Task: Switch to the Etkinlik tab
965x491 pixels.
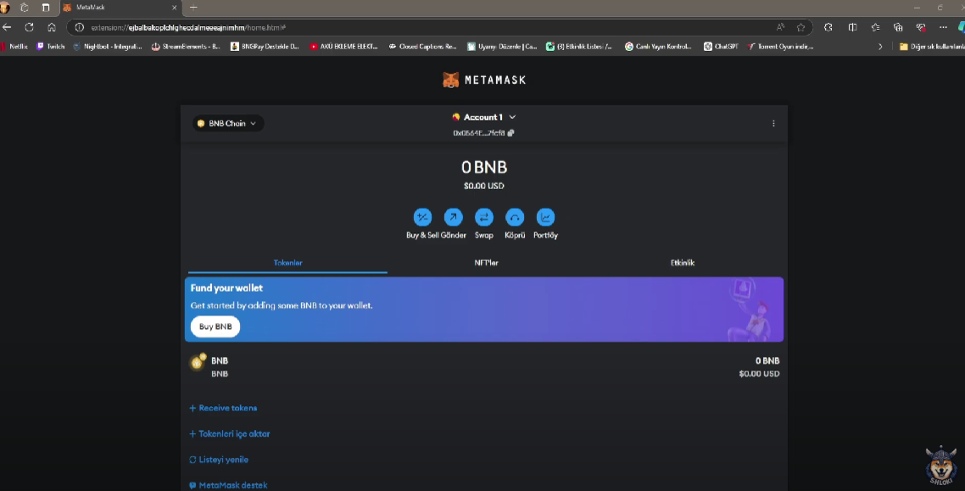Action: 682,263
